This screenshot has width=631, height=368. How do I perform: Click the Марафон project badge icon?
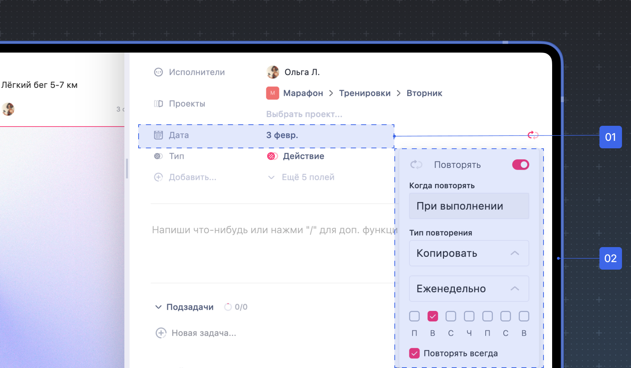coord(272,93)
